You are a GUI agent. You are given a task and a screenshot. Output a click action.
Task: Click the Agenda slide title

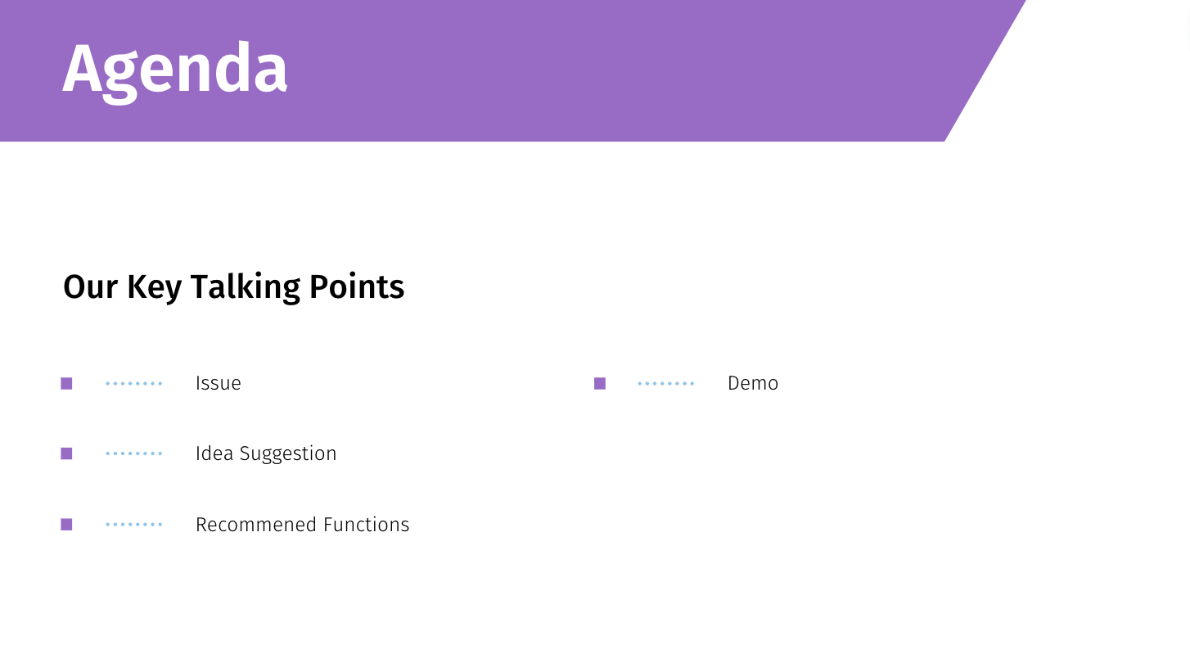[x=174, y=70]
